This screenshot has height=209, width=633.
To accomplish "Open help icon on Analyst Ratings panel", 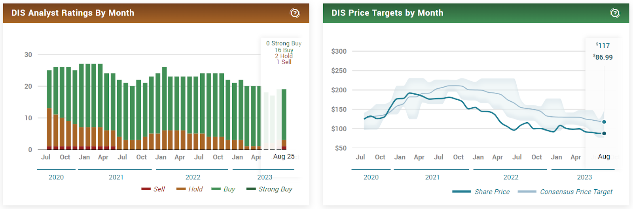I will pyautogui.click(x=295, y=13).
